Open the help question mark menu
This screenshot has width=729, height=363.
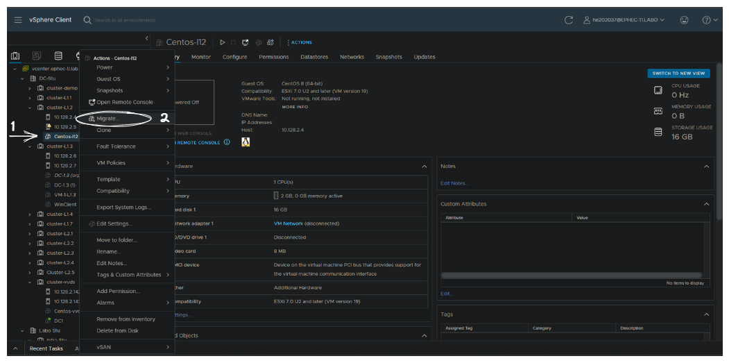tap(710, 20)
